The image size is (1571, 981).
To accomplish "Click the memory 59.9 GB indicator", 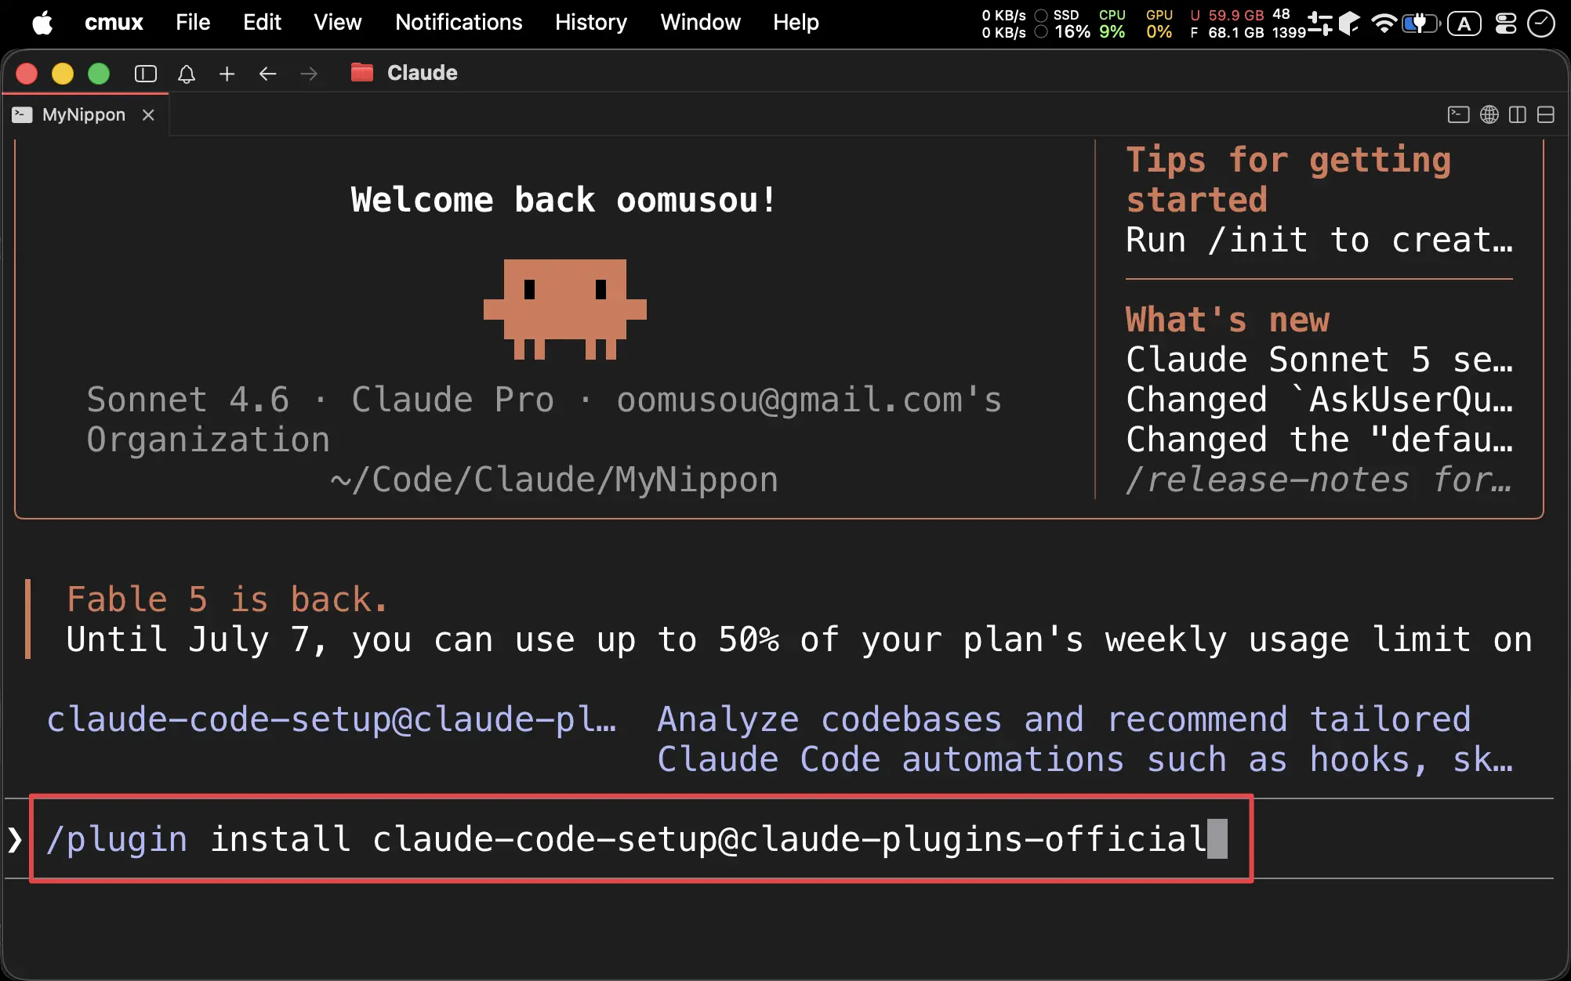I will (x=1227, y=24).
